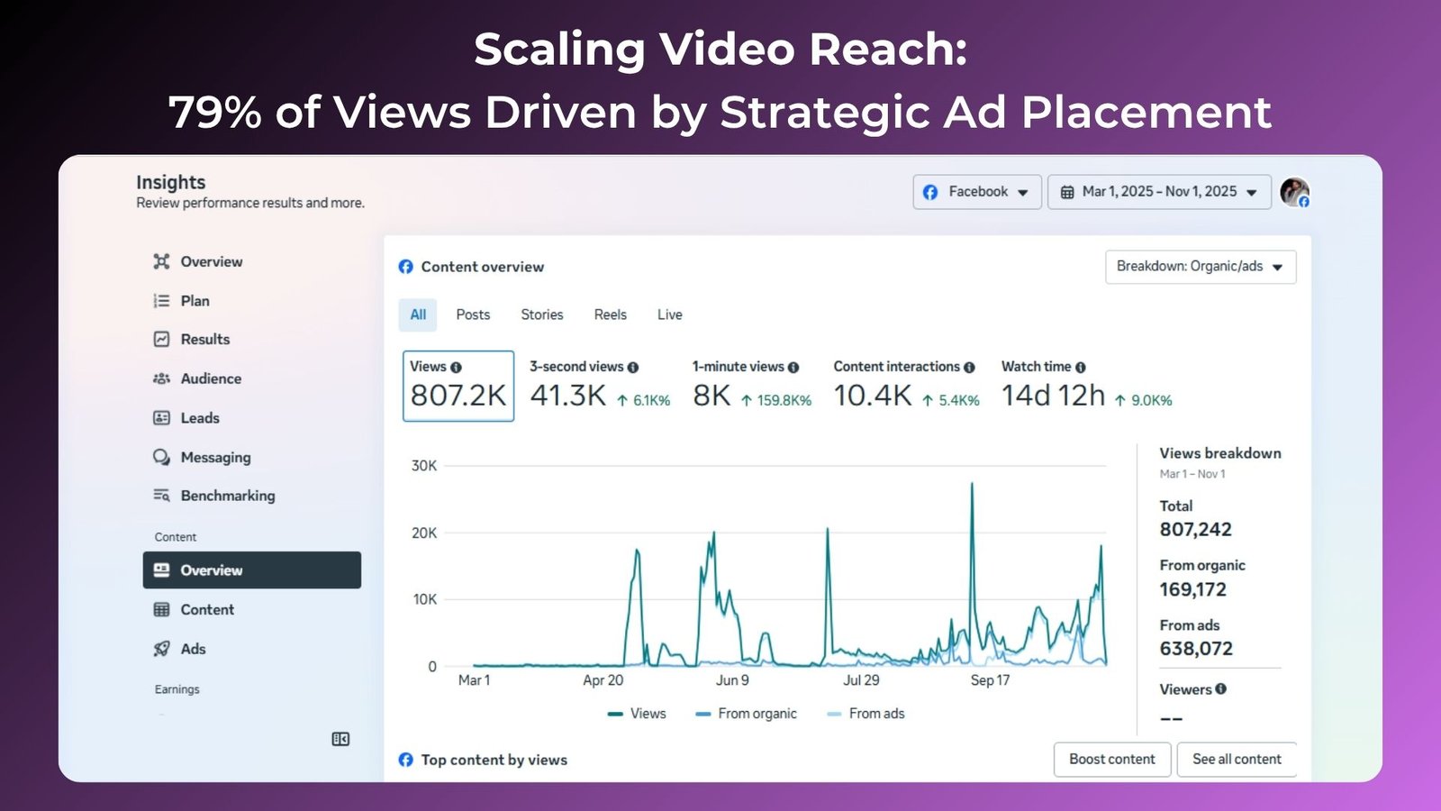Viewport: 1441px width, 811px height.
Task: Switch to the Reels tab
Action: tap(610, 314)
